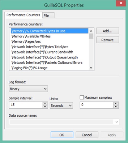Confirm changes with the OK button
The height and width of the screenshot is (143, 128).
(62, 135)
